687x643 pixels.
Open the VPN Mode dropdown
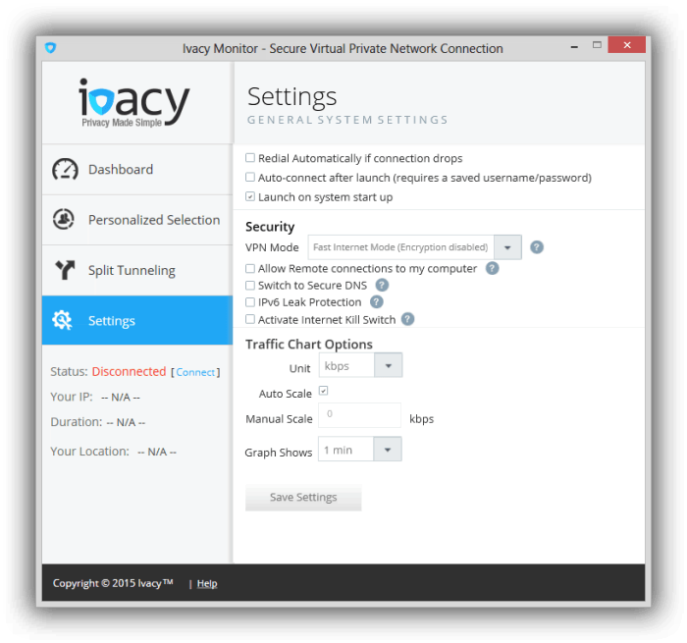414,247
